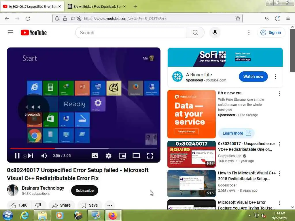Open Pure Storage ad options menu
295x221 pixels.
coord(279,94)
